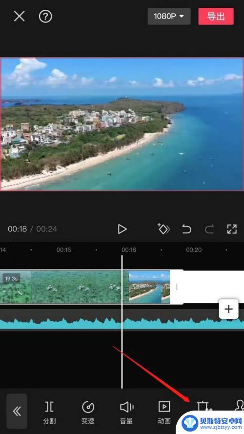The width and height of the screenshot is (244, 434).
Task: Tap the 00:24 total duration text
Action: coord(47,229)
